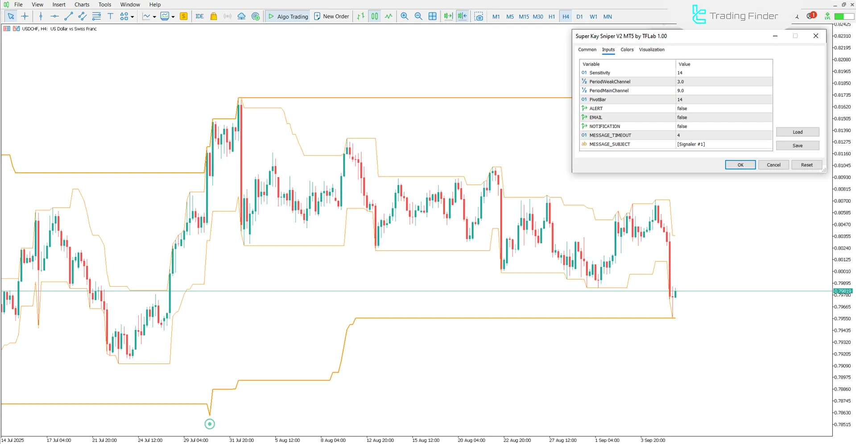Click the zoom in magnifier
Screen dimensions: 856x444
(x=405, y=16)
